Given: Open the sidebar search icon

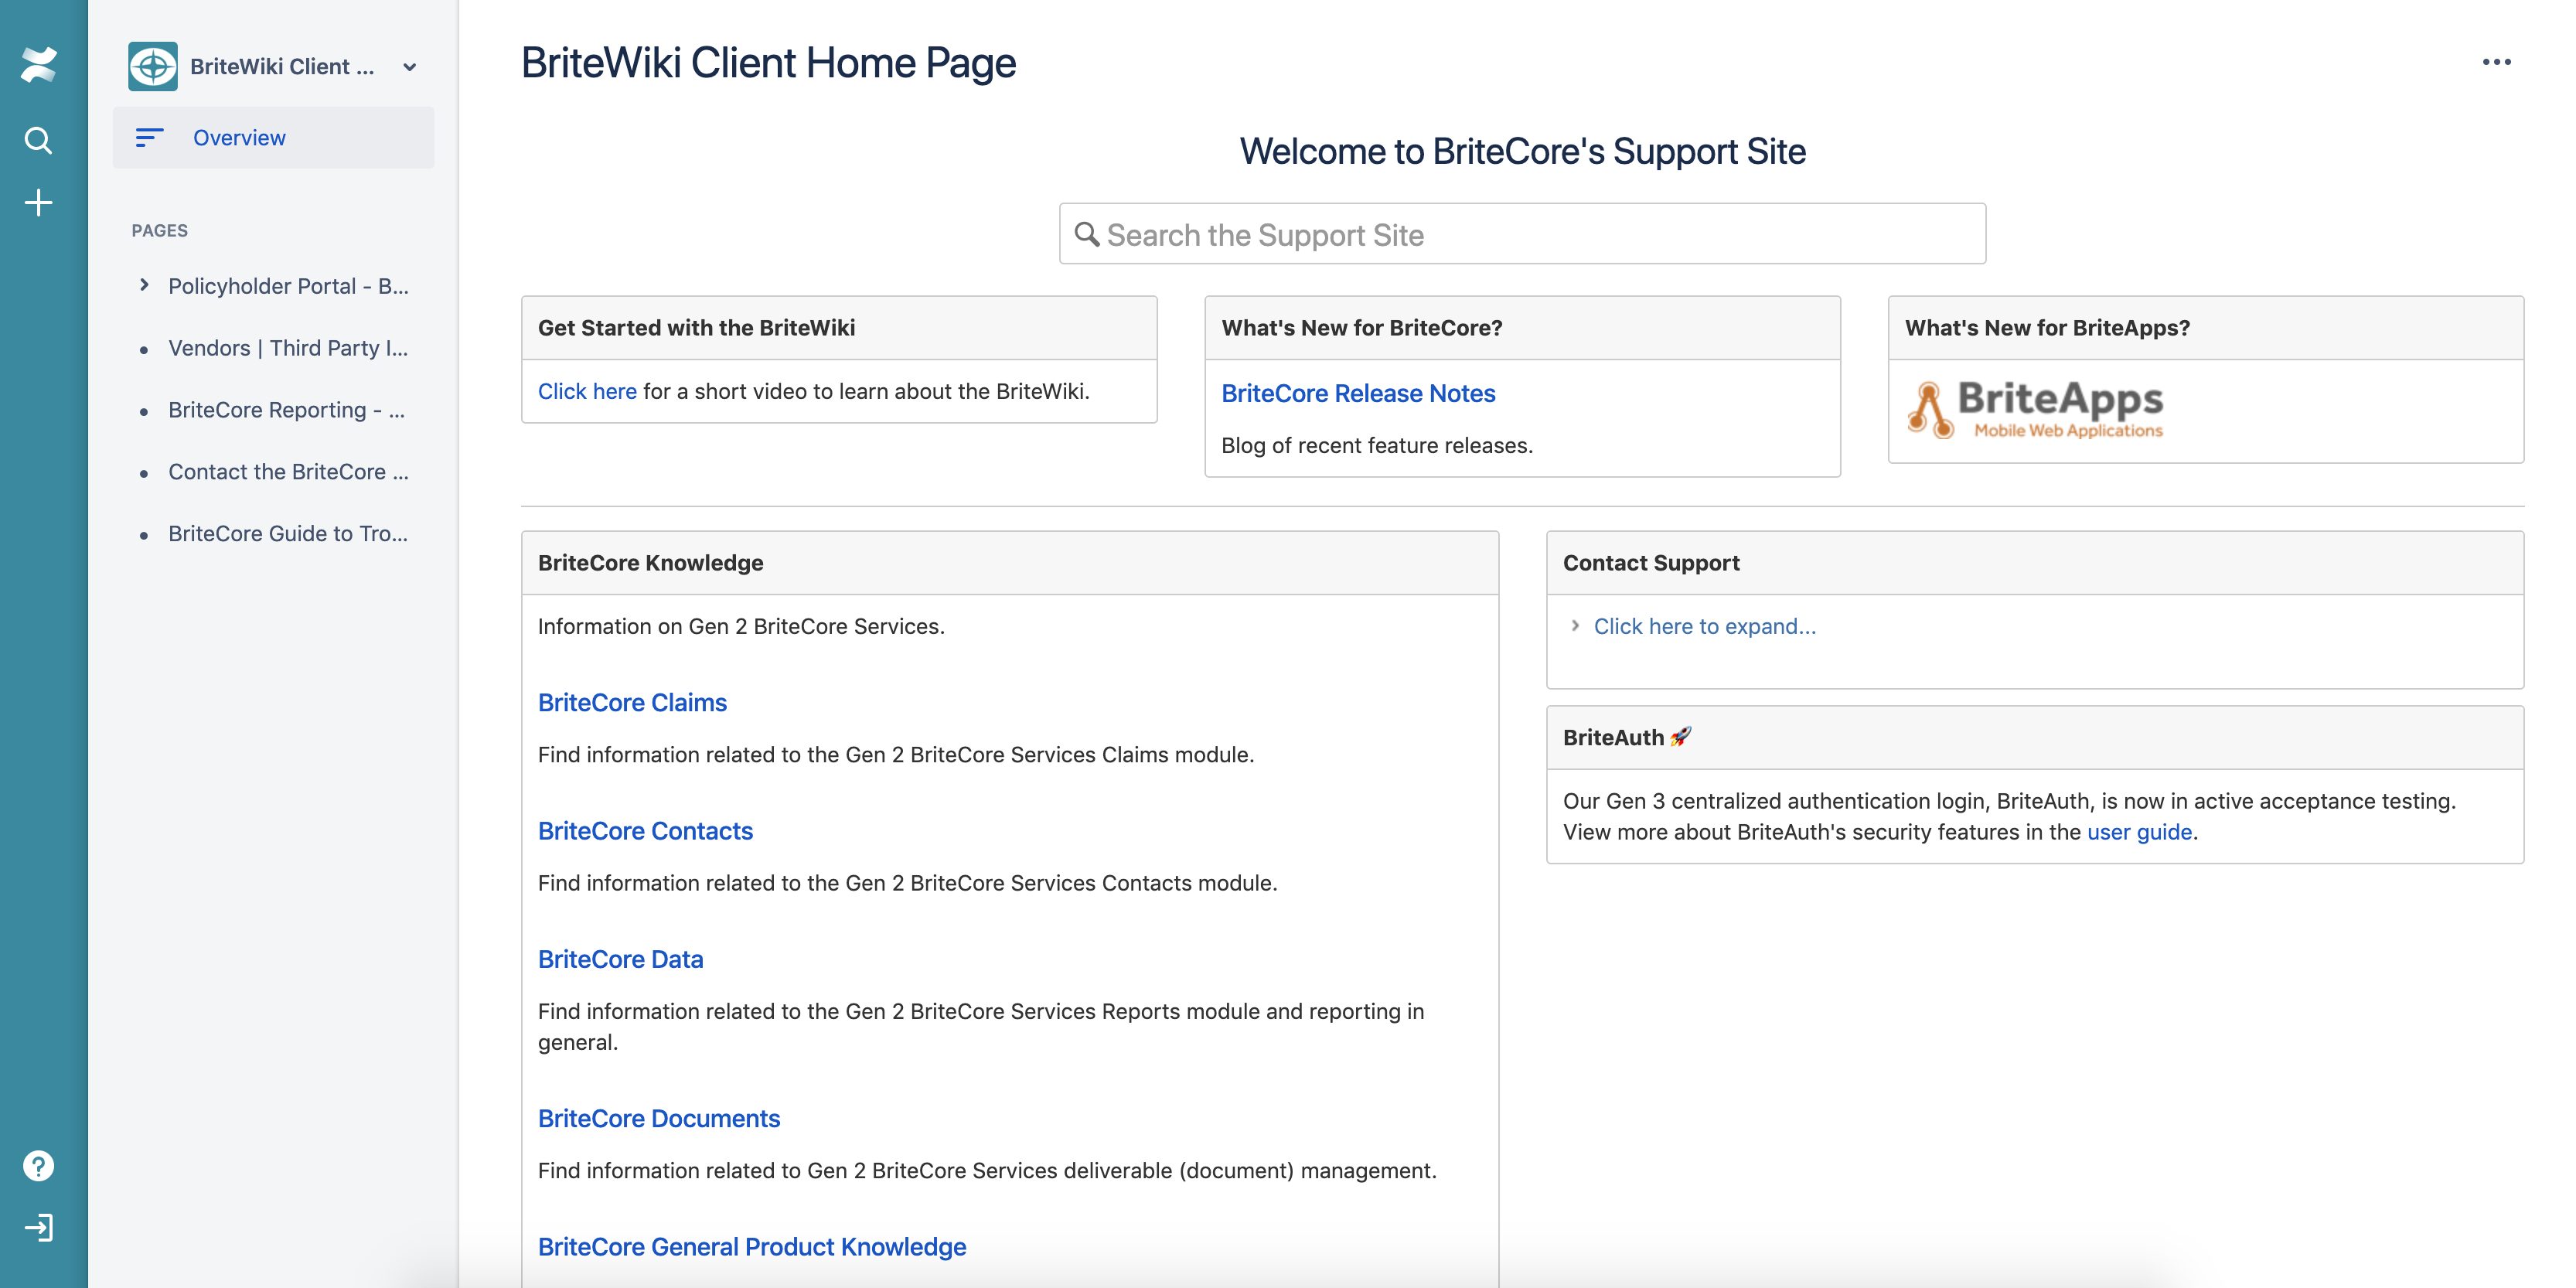Looking at the screenshot, I should click(38, 140).
